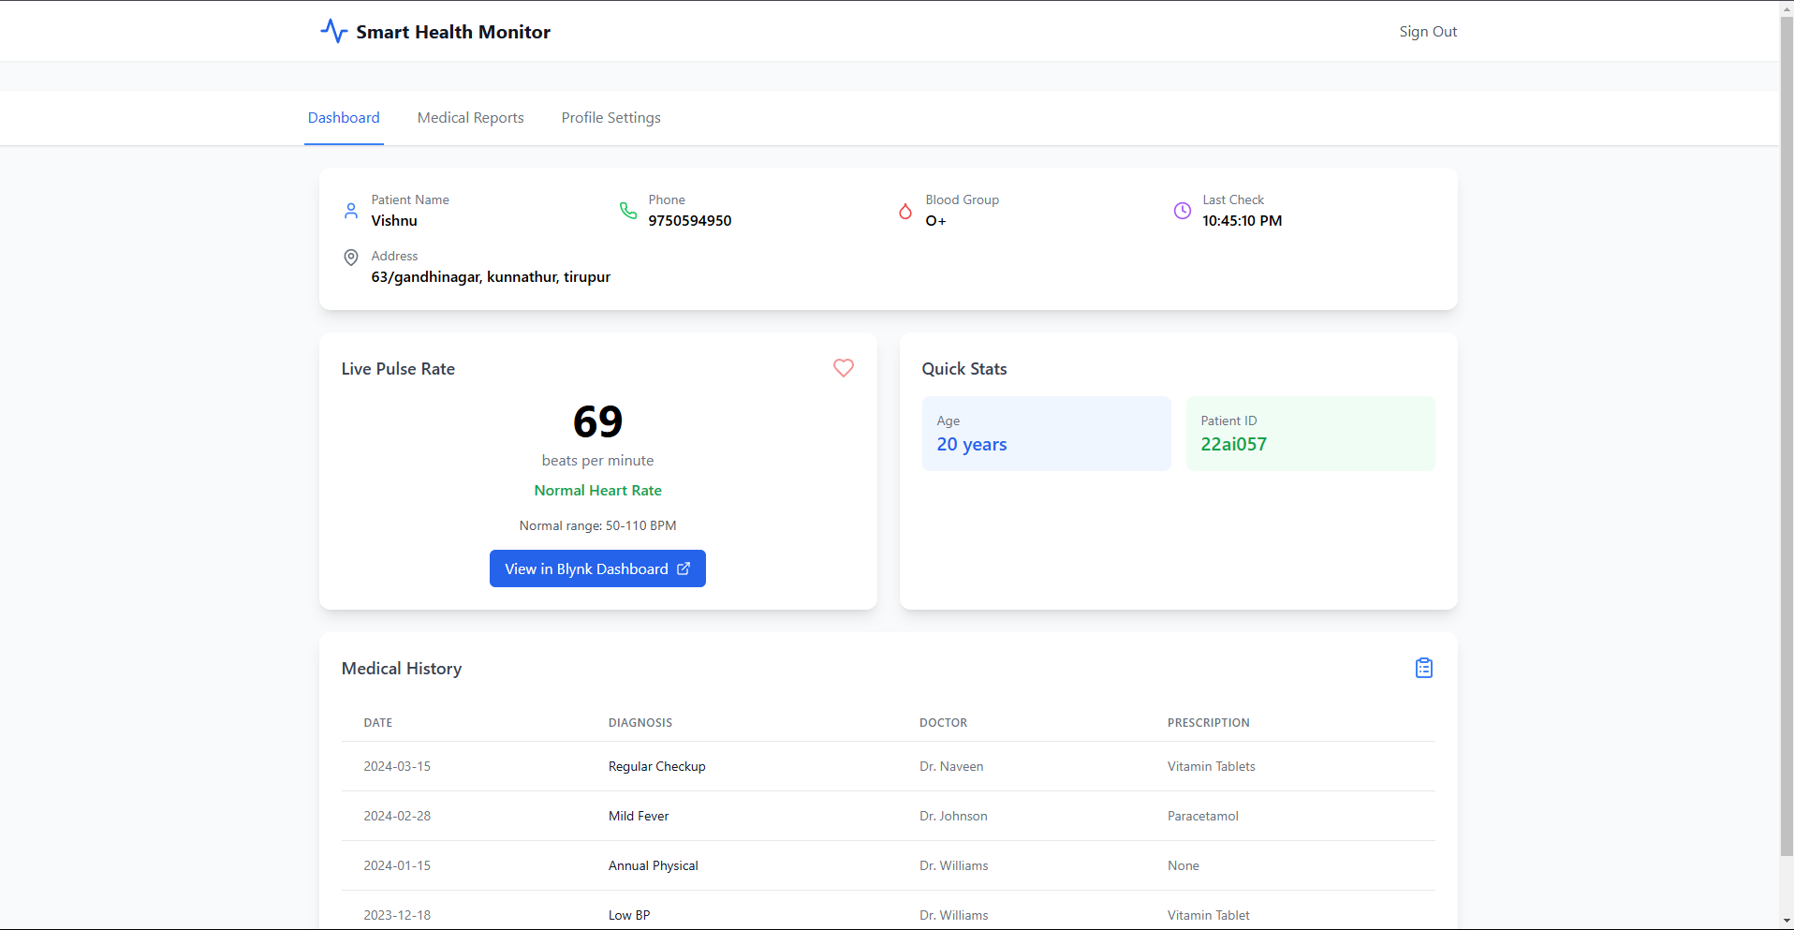Screen dimensions: 1794x930
Task: Click the patient name person icon
Action: point(351,211)
